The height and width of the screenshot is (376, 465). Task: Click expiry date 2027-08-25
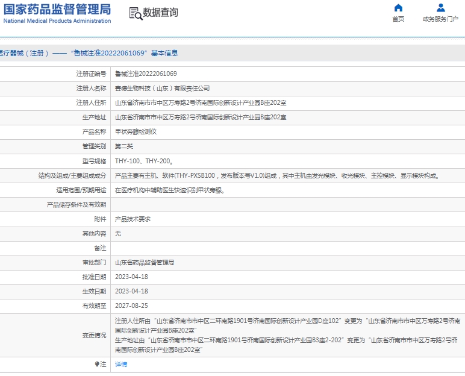[131, 305]
